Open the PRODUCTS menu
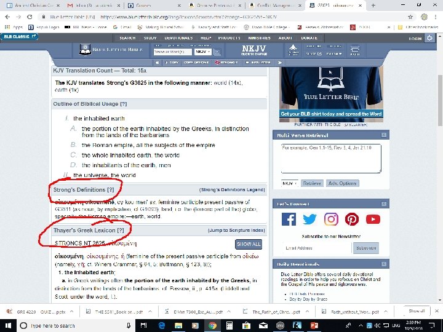The image size is (443, 332). tap(229, 38)
